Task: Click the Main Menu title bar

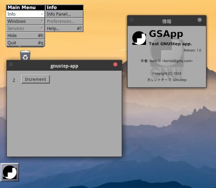Action: click(25, 7)
